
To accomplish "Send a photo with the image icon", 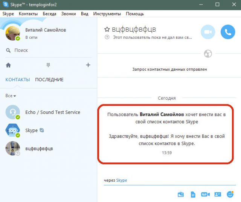I will pos(181,194).
